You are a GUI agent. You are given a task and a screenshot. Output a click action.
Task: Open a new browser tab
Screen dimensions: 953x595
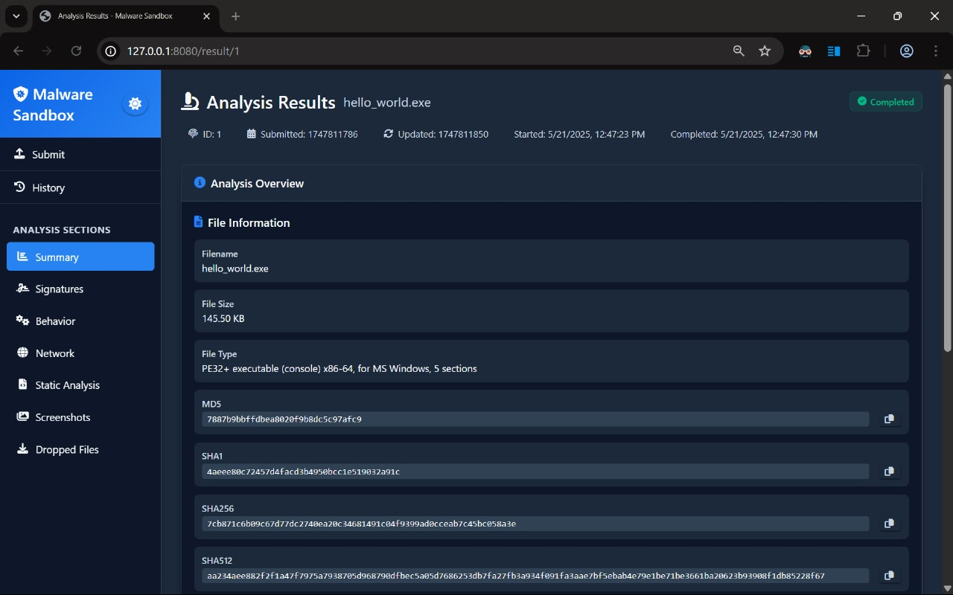(x=236, y=16)
